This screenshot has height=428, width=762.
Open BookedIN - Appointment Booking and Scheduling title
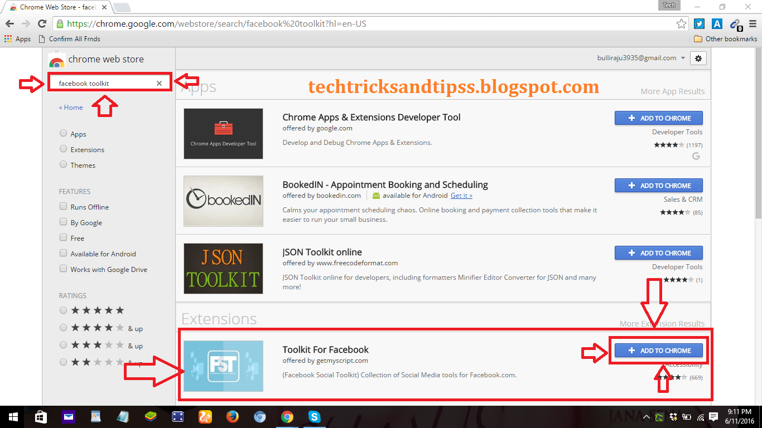385,185
